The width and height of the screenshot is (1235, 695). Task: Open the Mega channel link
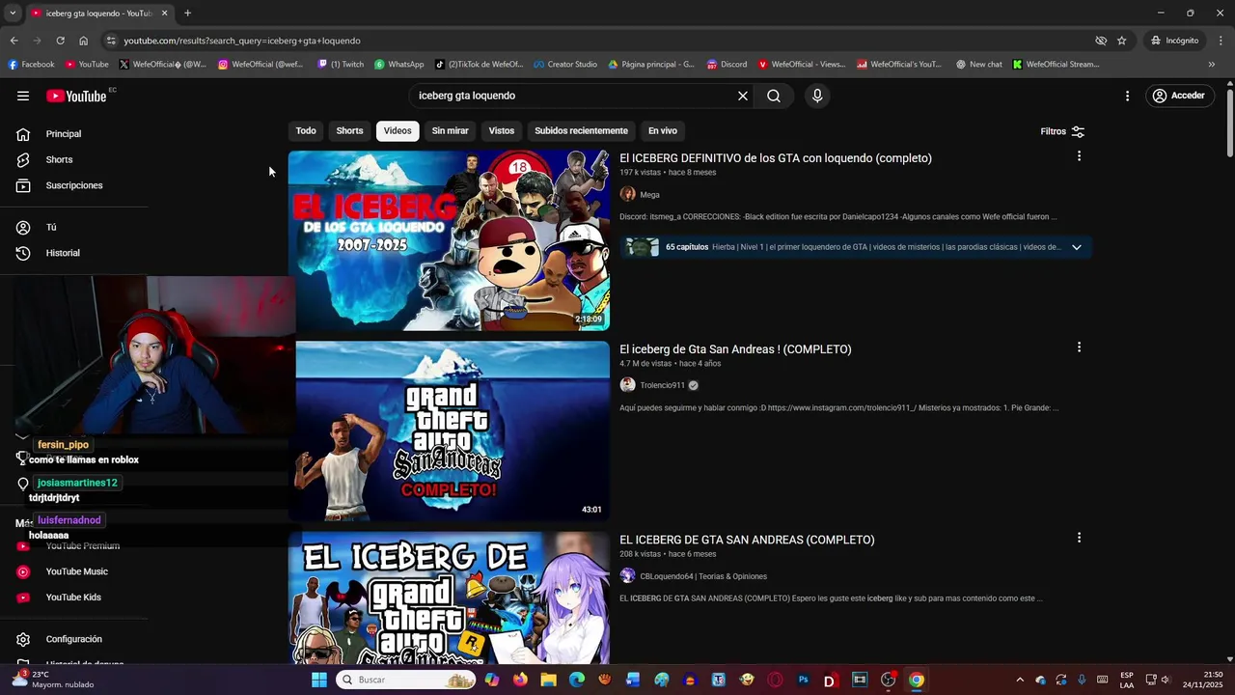coord(649,194)
